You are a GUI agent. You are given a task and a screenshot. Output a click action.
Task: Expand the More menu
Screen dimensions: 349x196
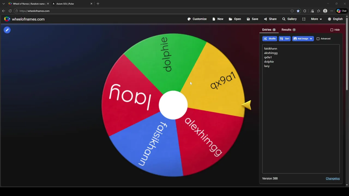(x=316, y=19)
